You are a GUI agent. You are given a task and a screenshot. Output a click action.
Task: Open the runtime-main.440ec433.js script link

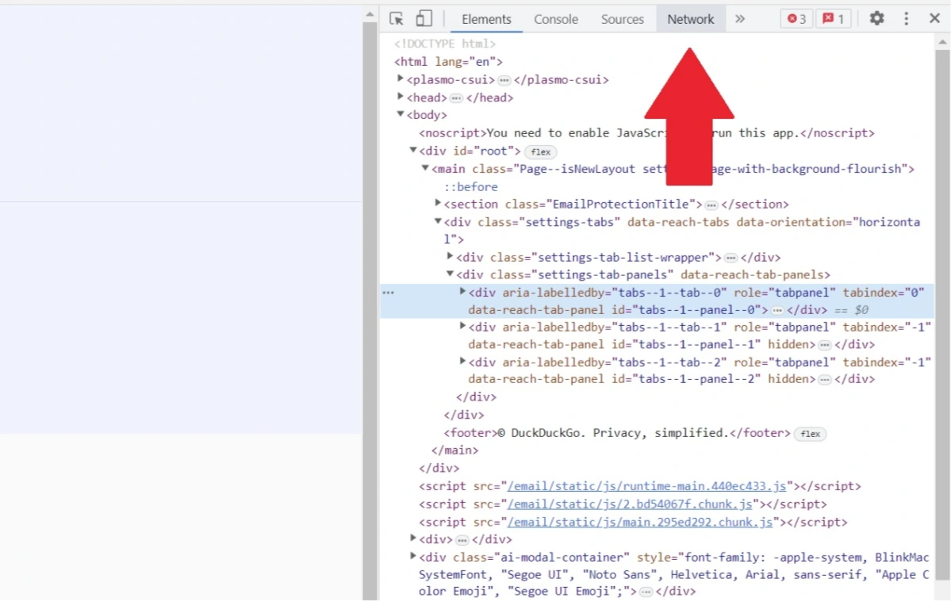click(646, 486)
